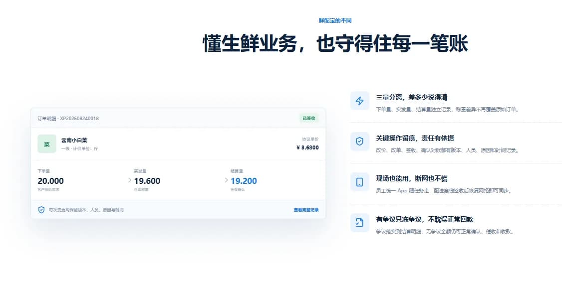Click the shield-check icon beside 关键操作留痕
This screenshot has width=562, height=286.
point(359,142)
